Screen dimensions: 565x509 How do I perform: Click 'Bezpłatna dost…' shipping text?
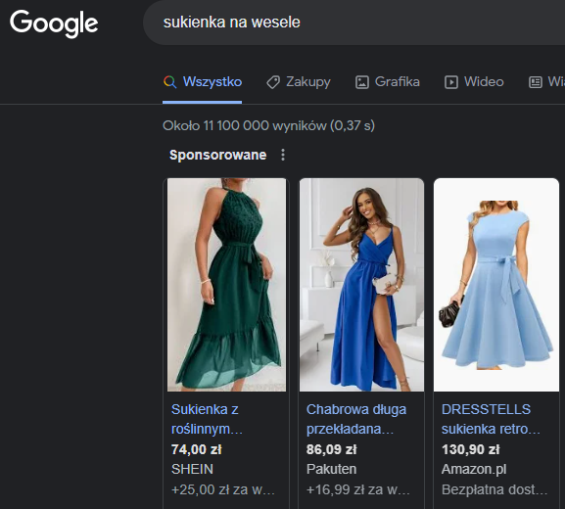pos(494,489)
